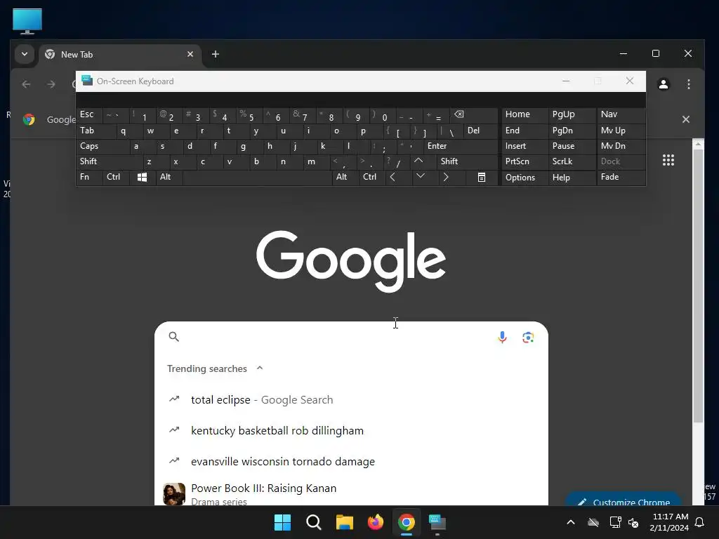Click the Del key on On-Screen Keyboard
The image size is (719, 539).
(480, 131)
